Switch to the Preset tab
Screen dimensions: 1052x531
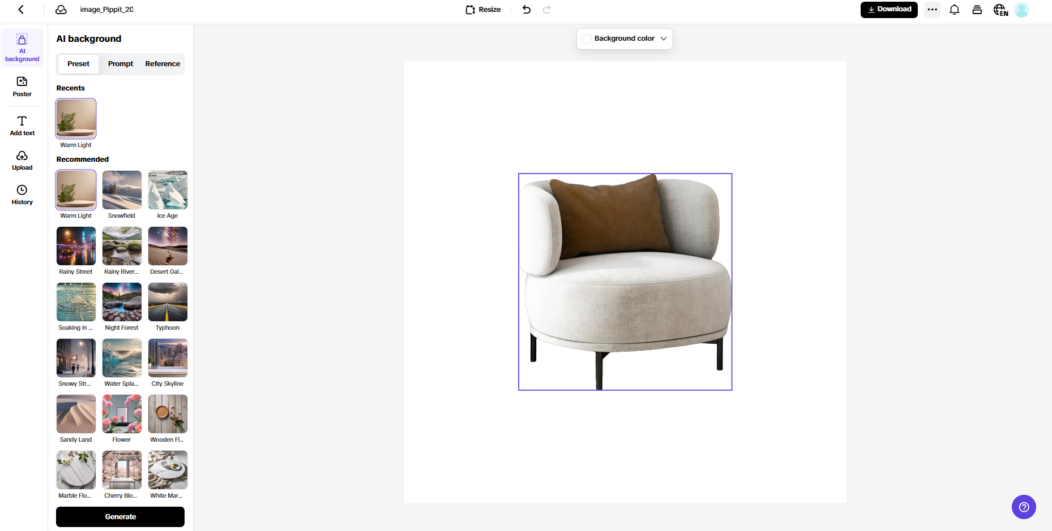click(78, 64)
